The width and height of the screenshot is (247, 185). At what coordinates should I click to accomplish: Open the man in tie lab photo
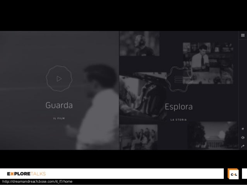(208, 63)
